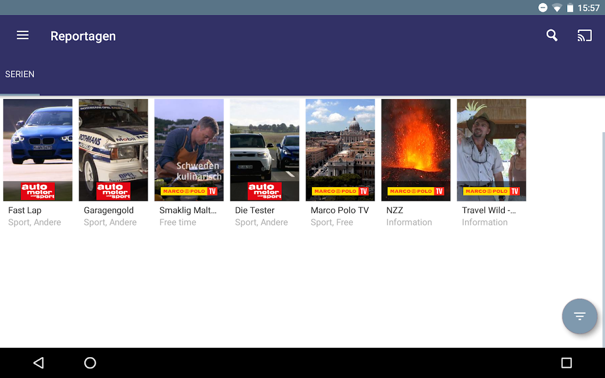Select the Garagengold title

109,210
